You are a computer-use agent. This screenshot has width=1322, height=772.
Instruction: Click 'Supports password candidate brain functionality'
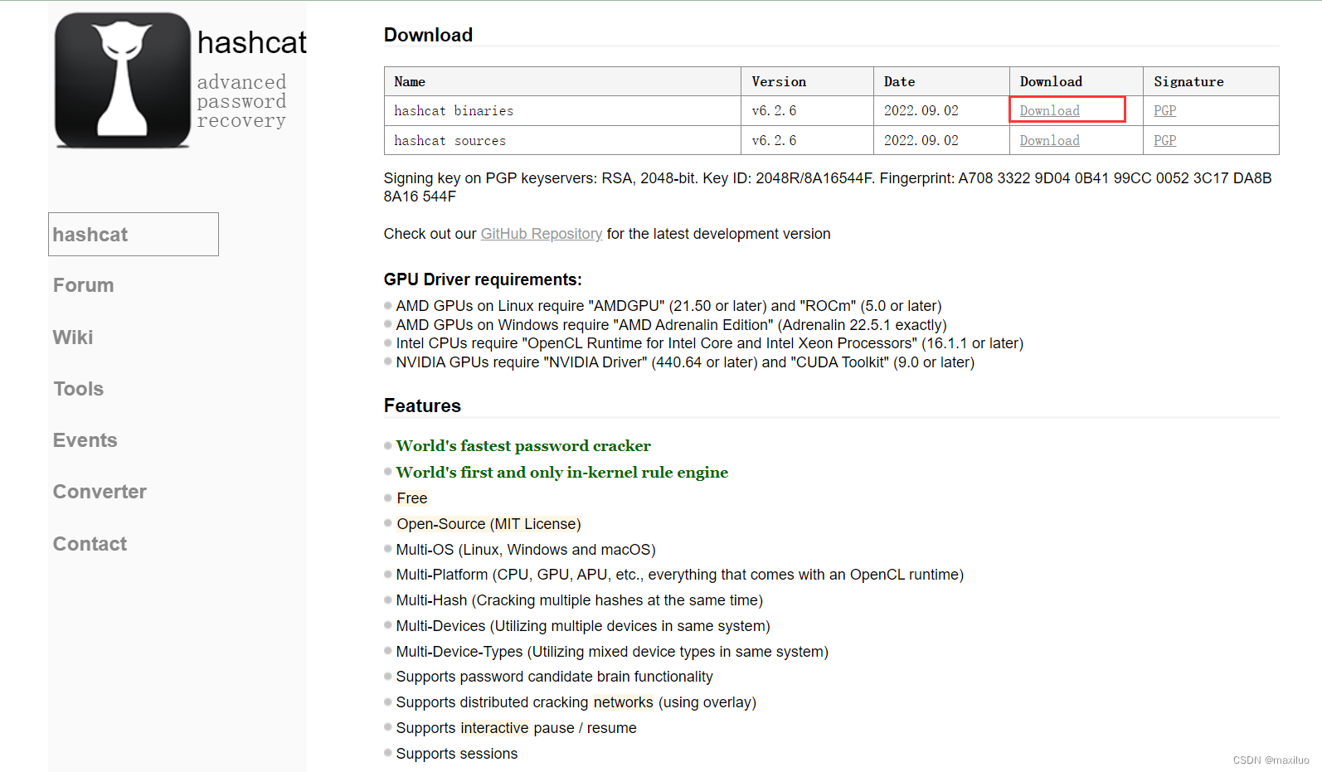pyautogui.click(x=555, y=677)
